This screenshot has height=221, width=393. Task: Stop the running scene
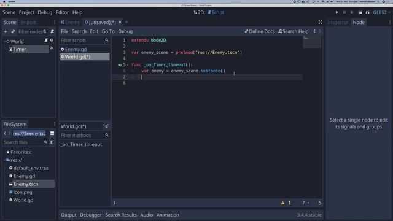coord(352,12)
